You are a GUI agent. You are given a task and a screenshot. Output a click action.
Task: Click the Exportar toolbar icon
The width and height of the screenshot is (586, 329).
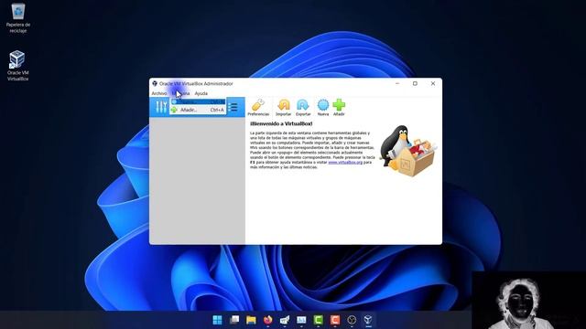click(x=303, y=108)
